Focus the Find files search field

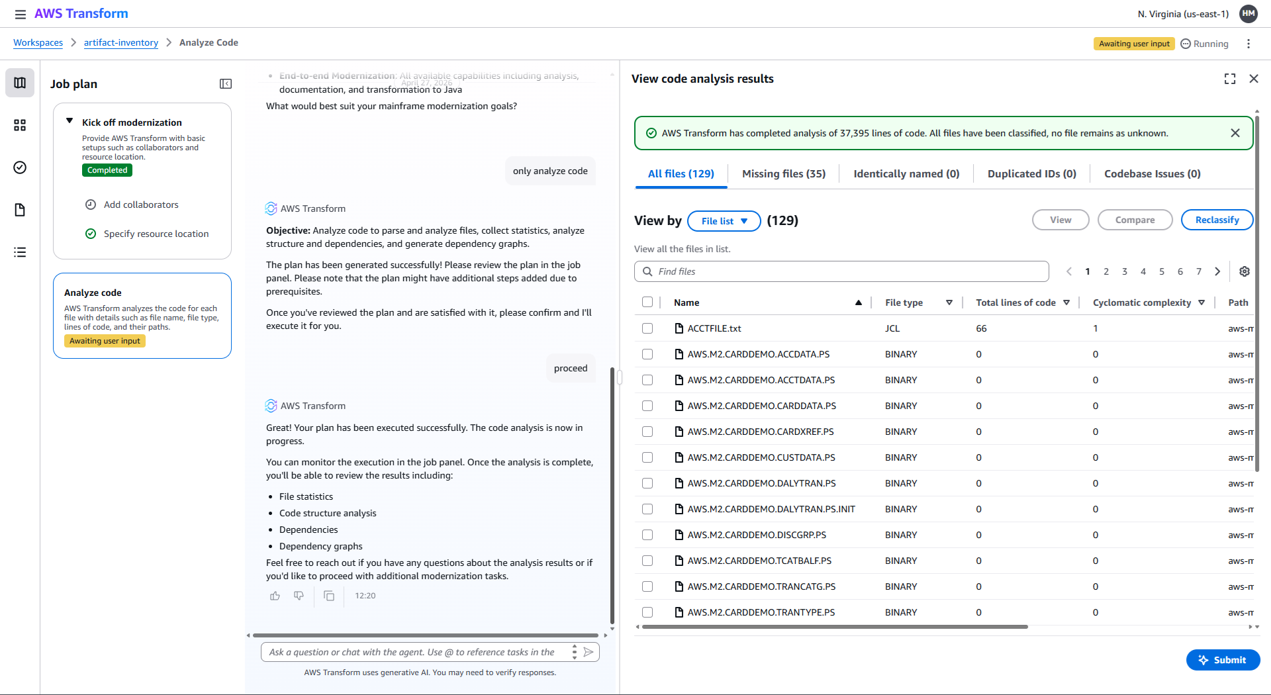pos(841,271)
